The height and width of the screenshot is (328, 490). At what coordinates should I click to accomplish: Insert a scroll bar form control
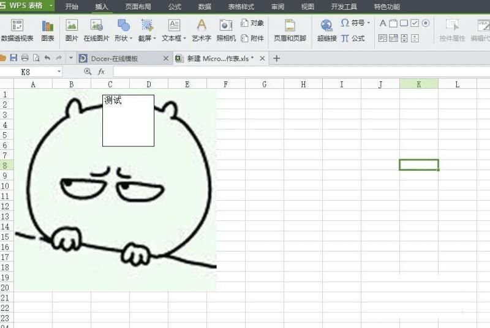click(x=404, y=38)
